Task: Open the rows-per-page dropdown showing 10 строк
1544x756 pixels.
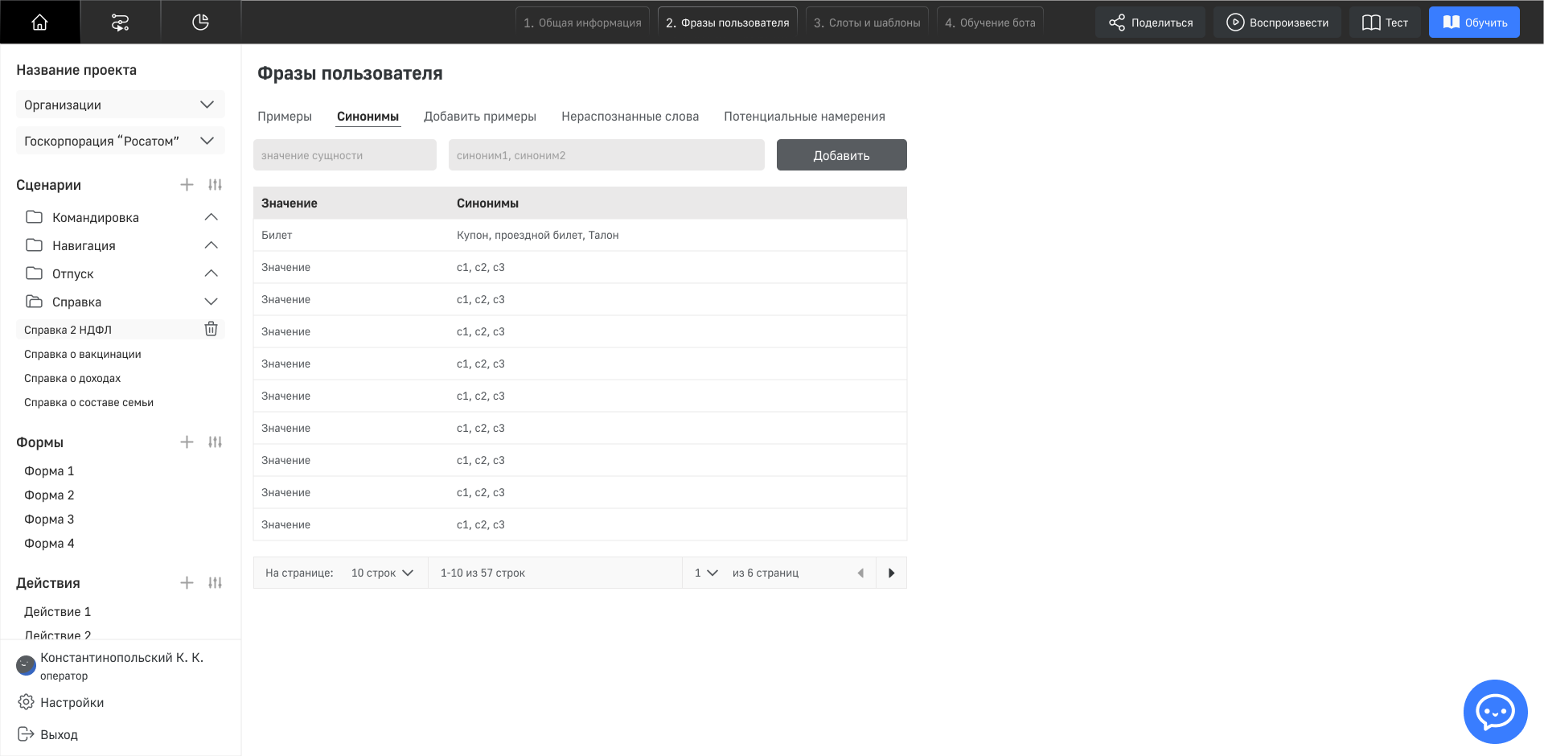Action: [381, 573]
